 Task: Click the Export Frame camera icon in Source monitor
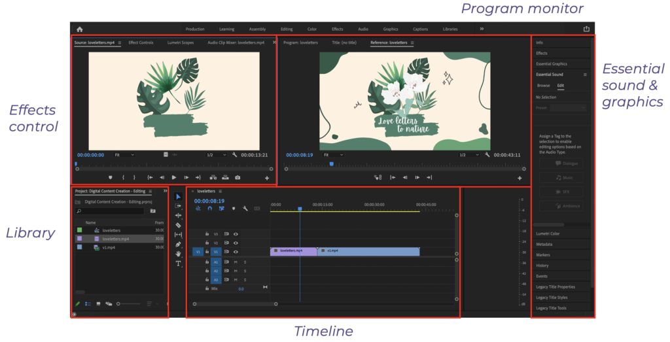click(x=238, y=177)
